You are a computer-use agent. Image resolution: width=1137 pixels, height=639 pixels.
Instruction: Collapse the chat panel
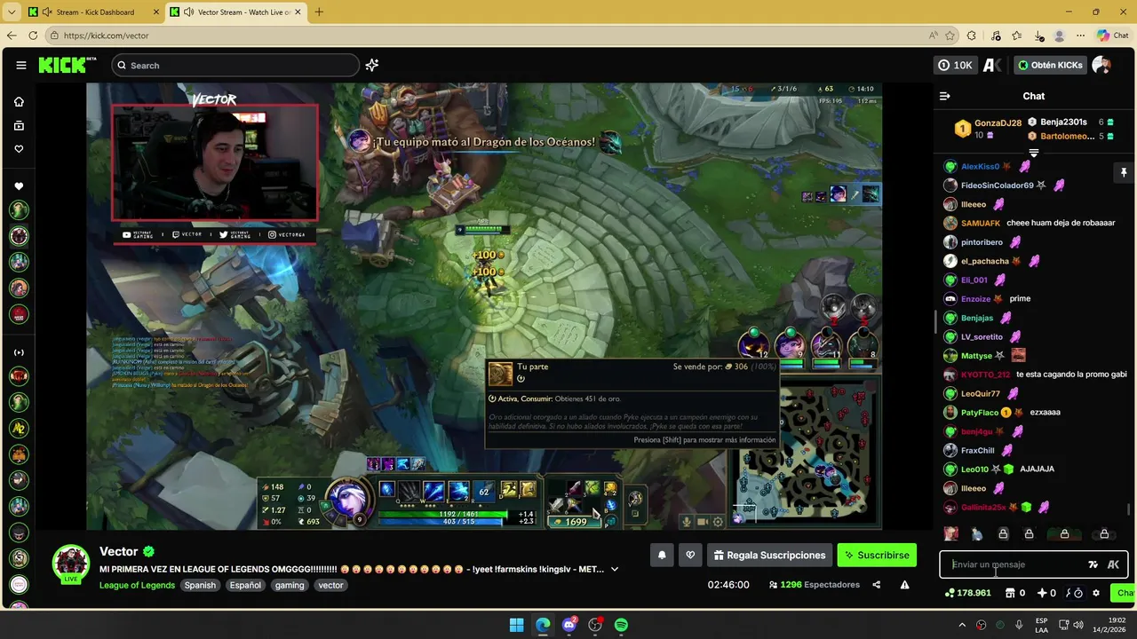[x=945, y=96]
